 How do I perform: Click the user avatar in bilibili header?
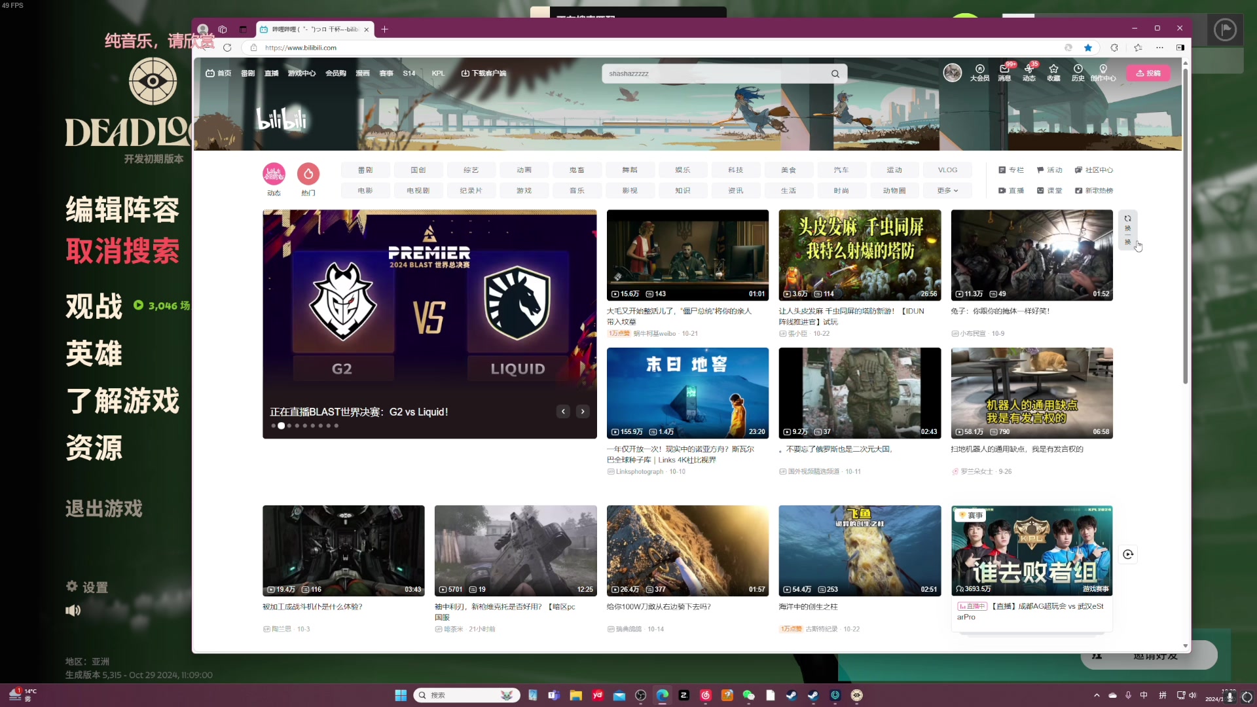(x=952, y=73)
